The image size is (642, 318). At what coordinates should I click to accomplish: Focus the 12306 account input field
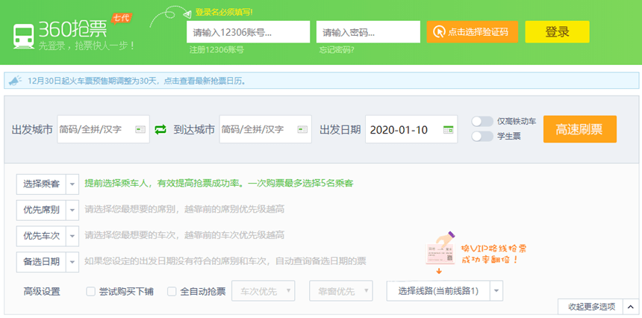[x=248, y=32]
